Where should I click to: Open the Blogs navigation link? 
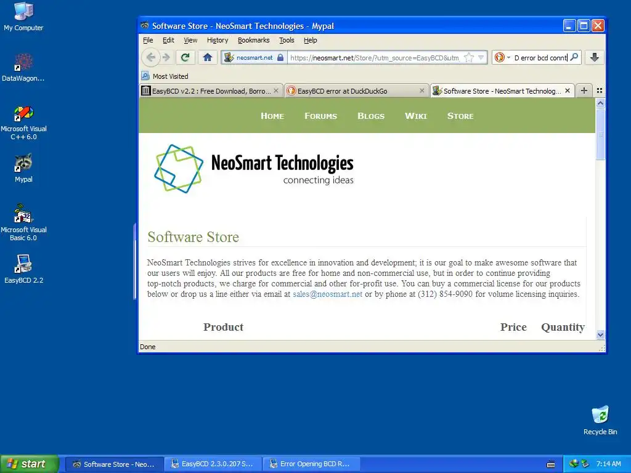tap(370, 116)
